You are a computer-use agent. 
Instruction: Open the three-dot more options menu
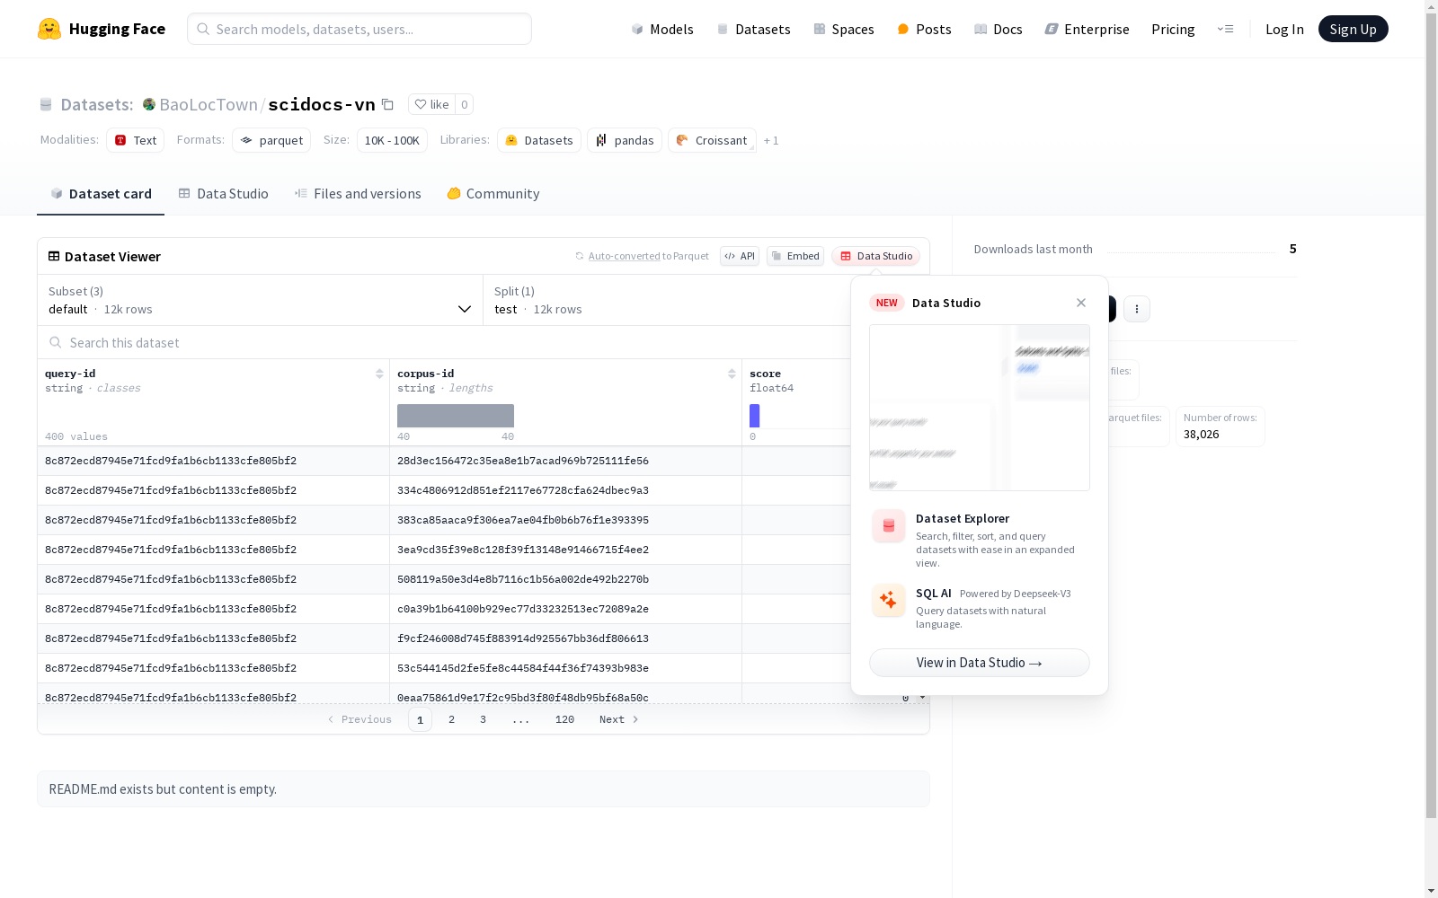[x=1137, y=309]
